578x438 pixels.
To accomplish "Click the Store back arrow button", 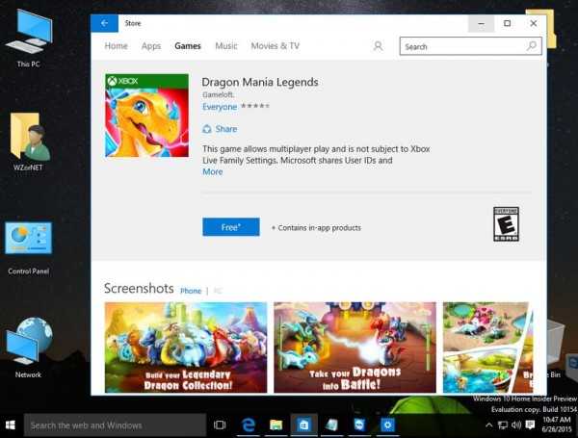I will [104, 23].
